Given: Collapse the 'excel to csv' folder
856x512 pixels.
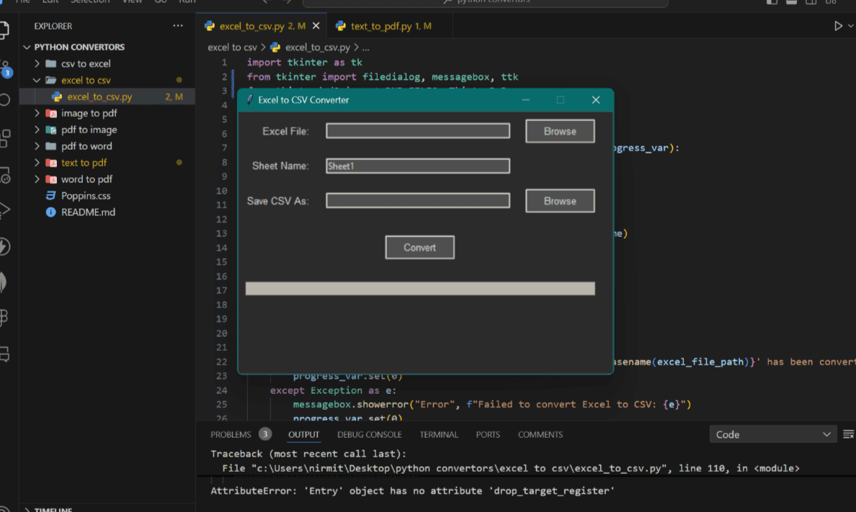Looking at the screenshot, I should click(x=86, y=80).
